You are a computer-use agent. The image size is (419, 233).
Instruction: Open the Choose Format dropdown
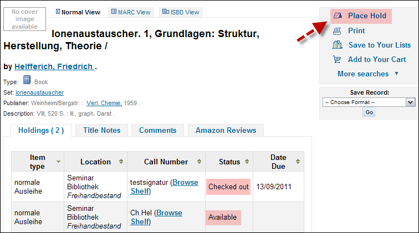tap(369, 102)
